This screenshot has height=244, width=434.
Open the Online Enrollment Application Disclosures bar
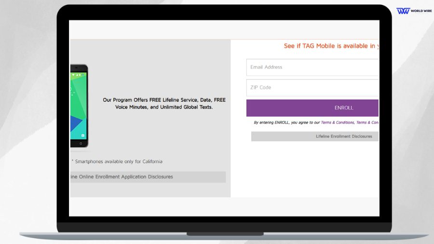point(148,177)
